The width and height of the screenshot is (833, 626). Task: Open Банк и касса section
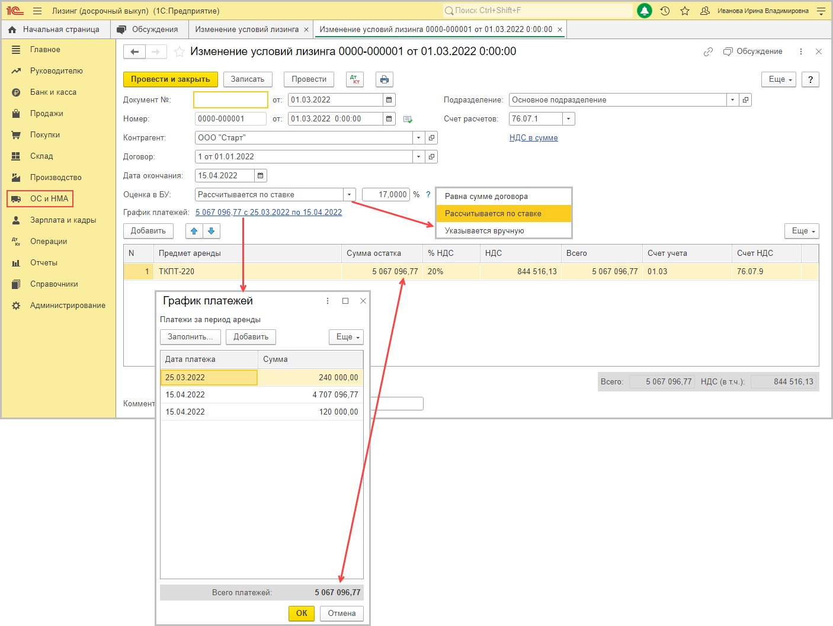click(x=53, y=92)
